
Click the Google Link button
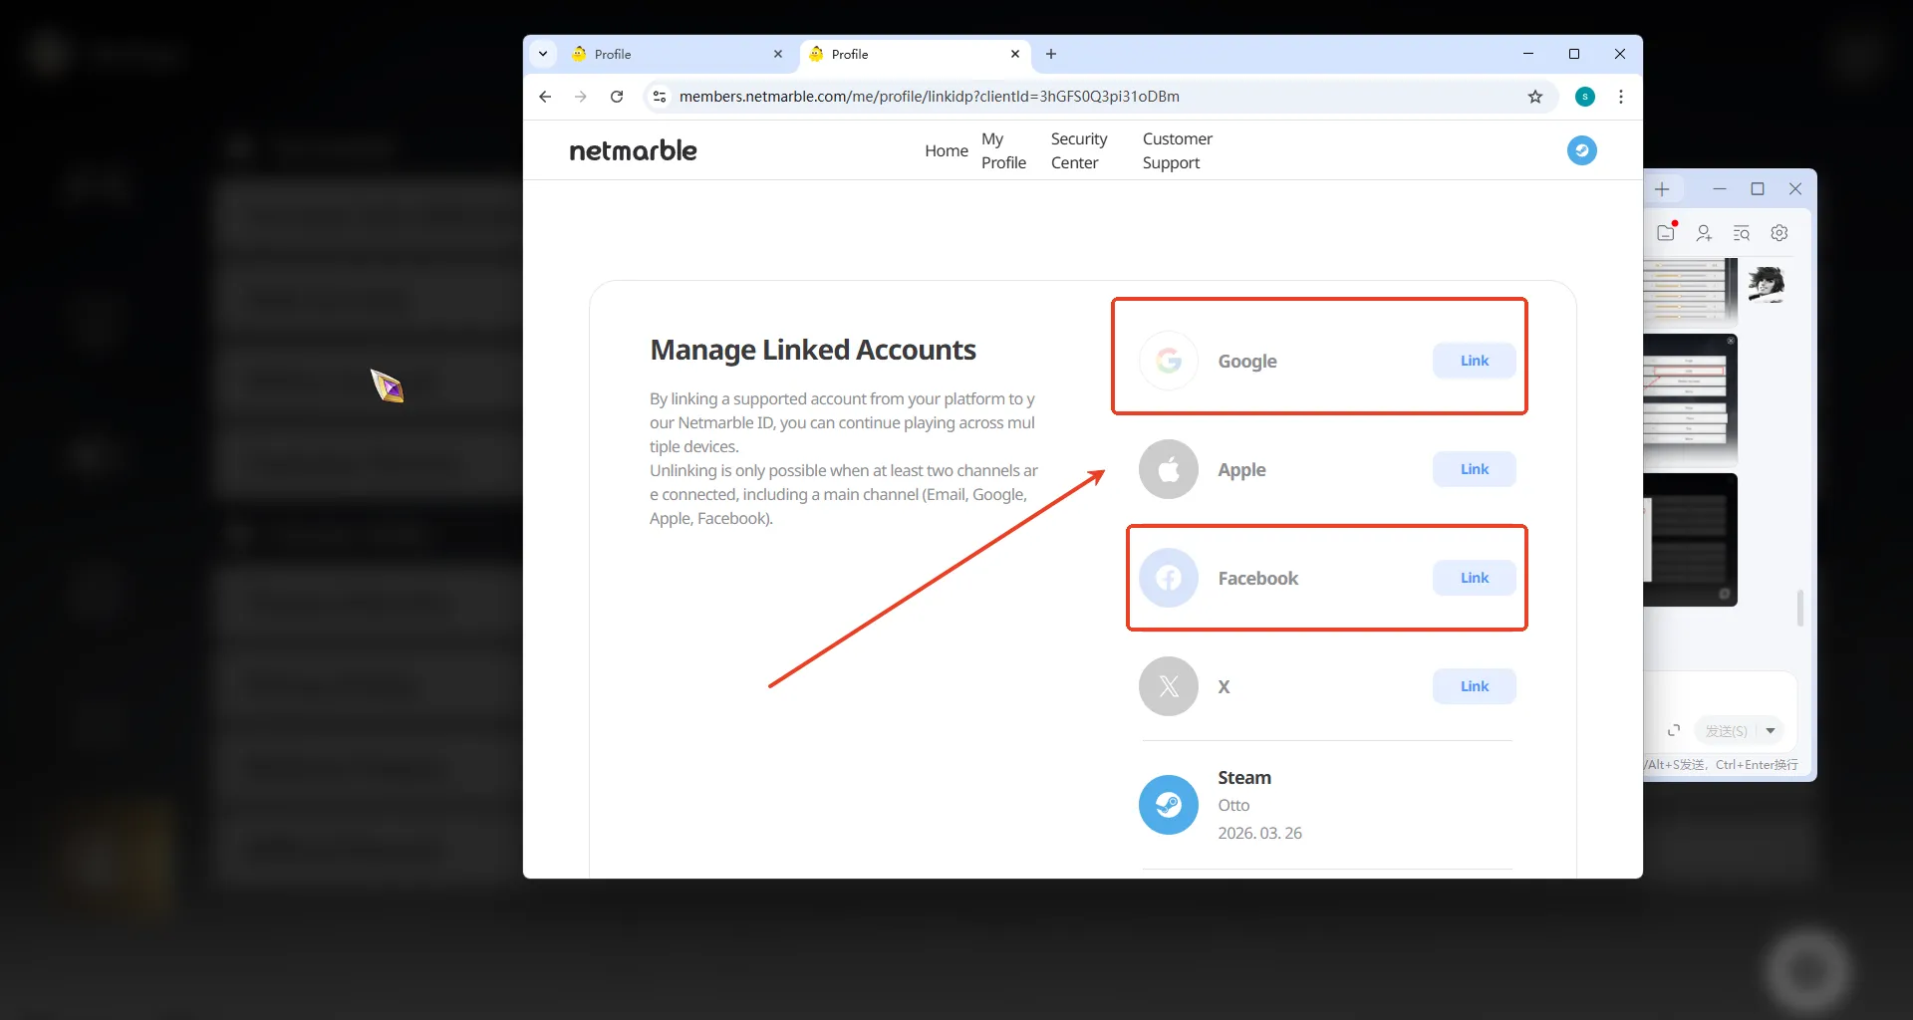(x=1474, y=361)
